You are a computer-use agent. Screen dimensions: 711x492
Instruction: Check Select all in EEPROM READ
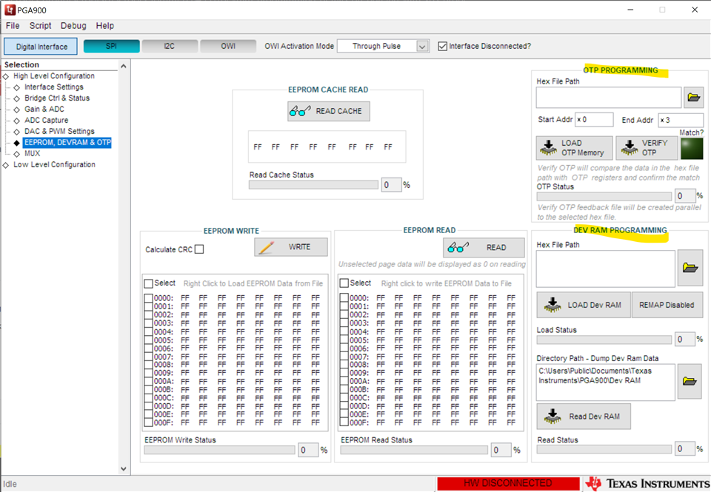tap(344, 283)
